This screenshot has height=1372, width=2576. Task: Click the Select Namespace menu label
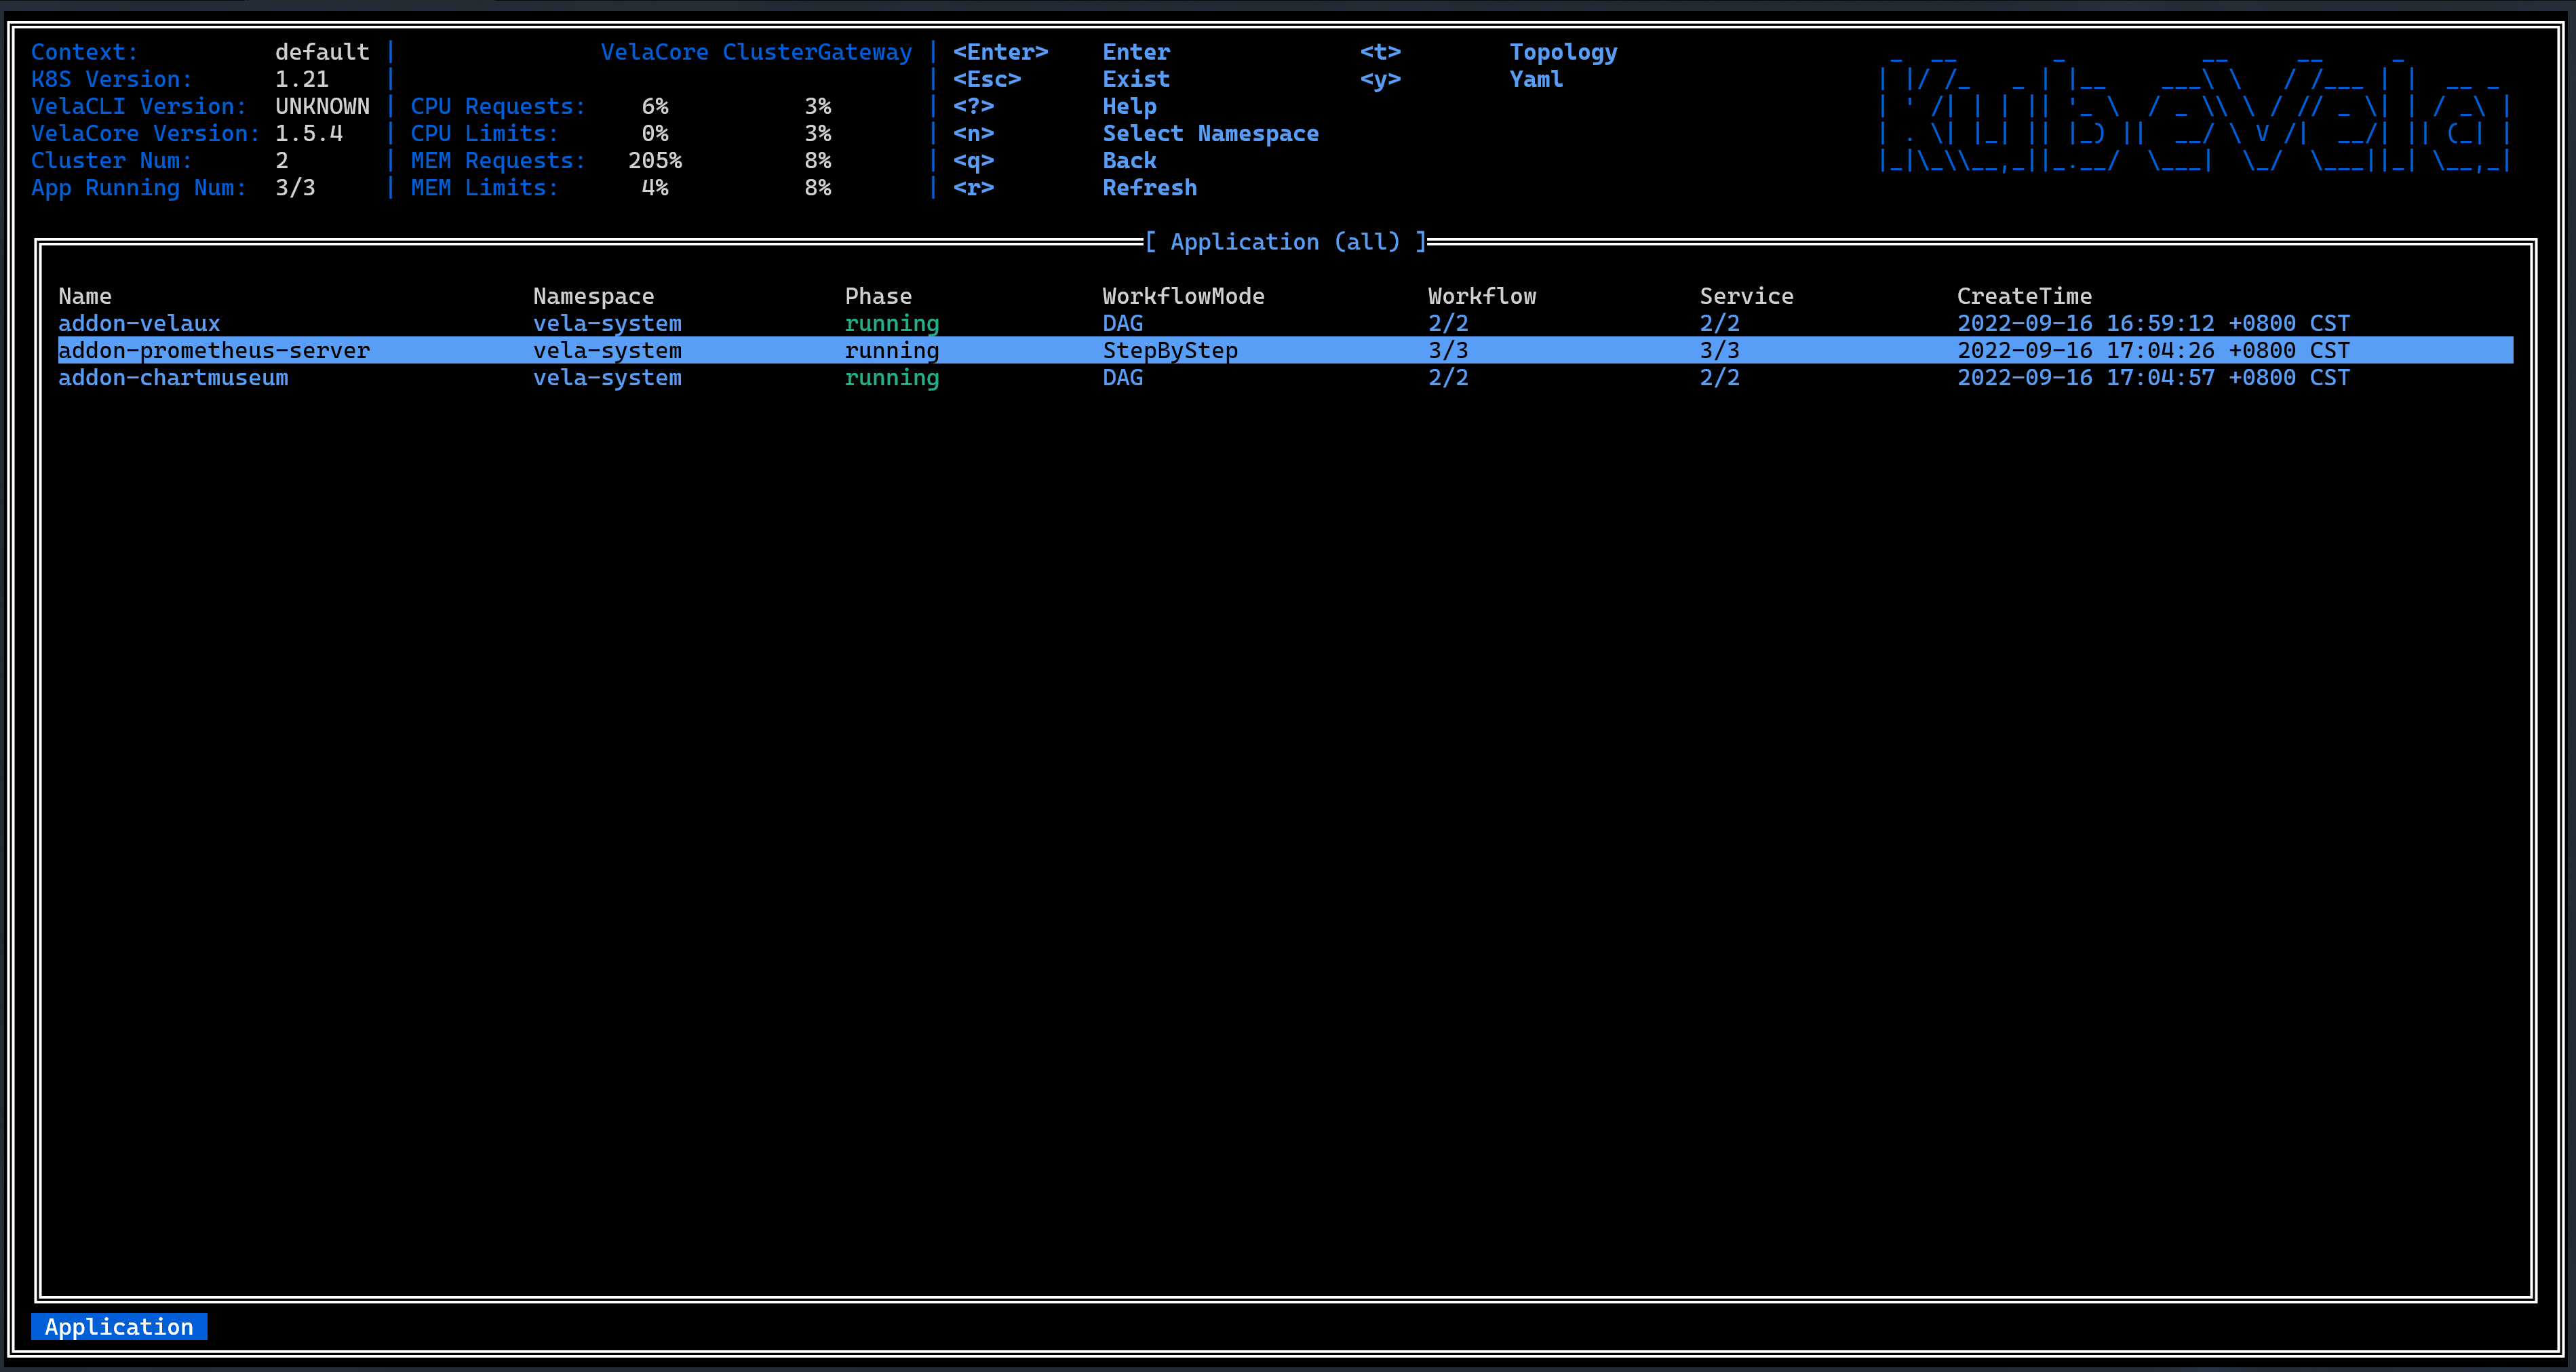[x=1210, y=133]
